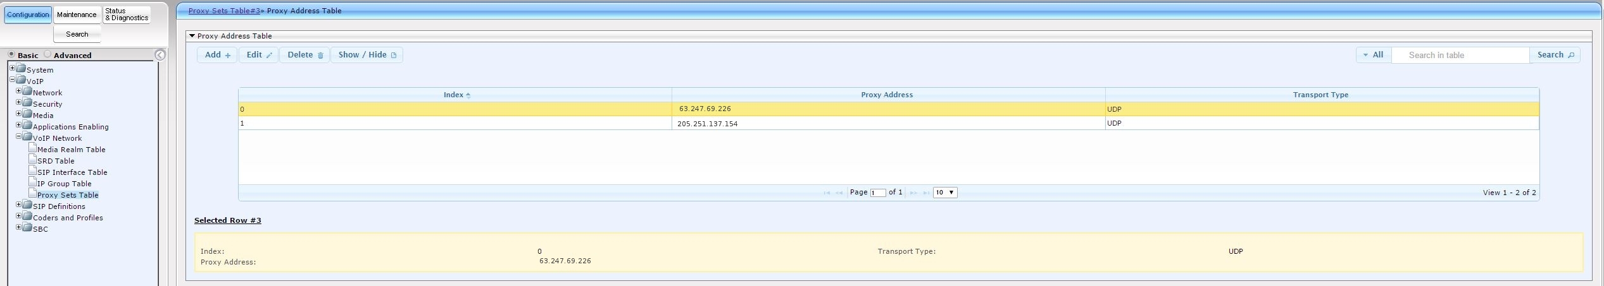The image size is (1604, 286).
Task: Select the Basic view radio button
Action: click(x=11, y=54)
